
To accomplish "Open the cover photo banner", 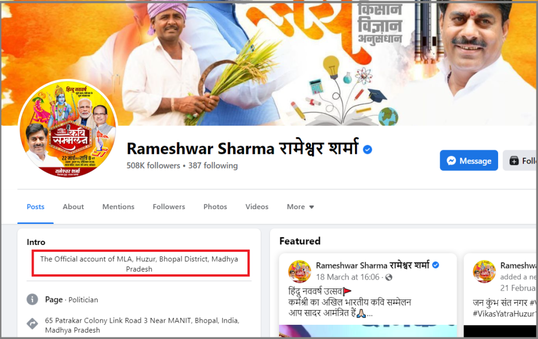I will coord(269,63).
